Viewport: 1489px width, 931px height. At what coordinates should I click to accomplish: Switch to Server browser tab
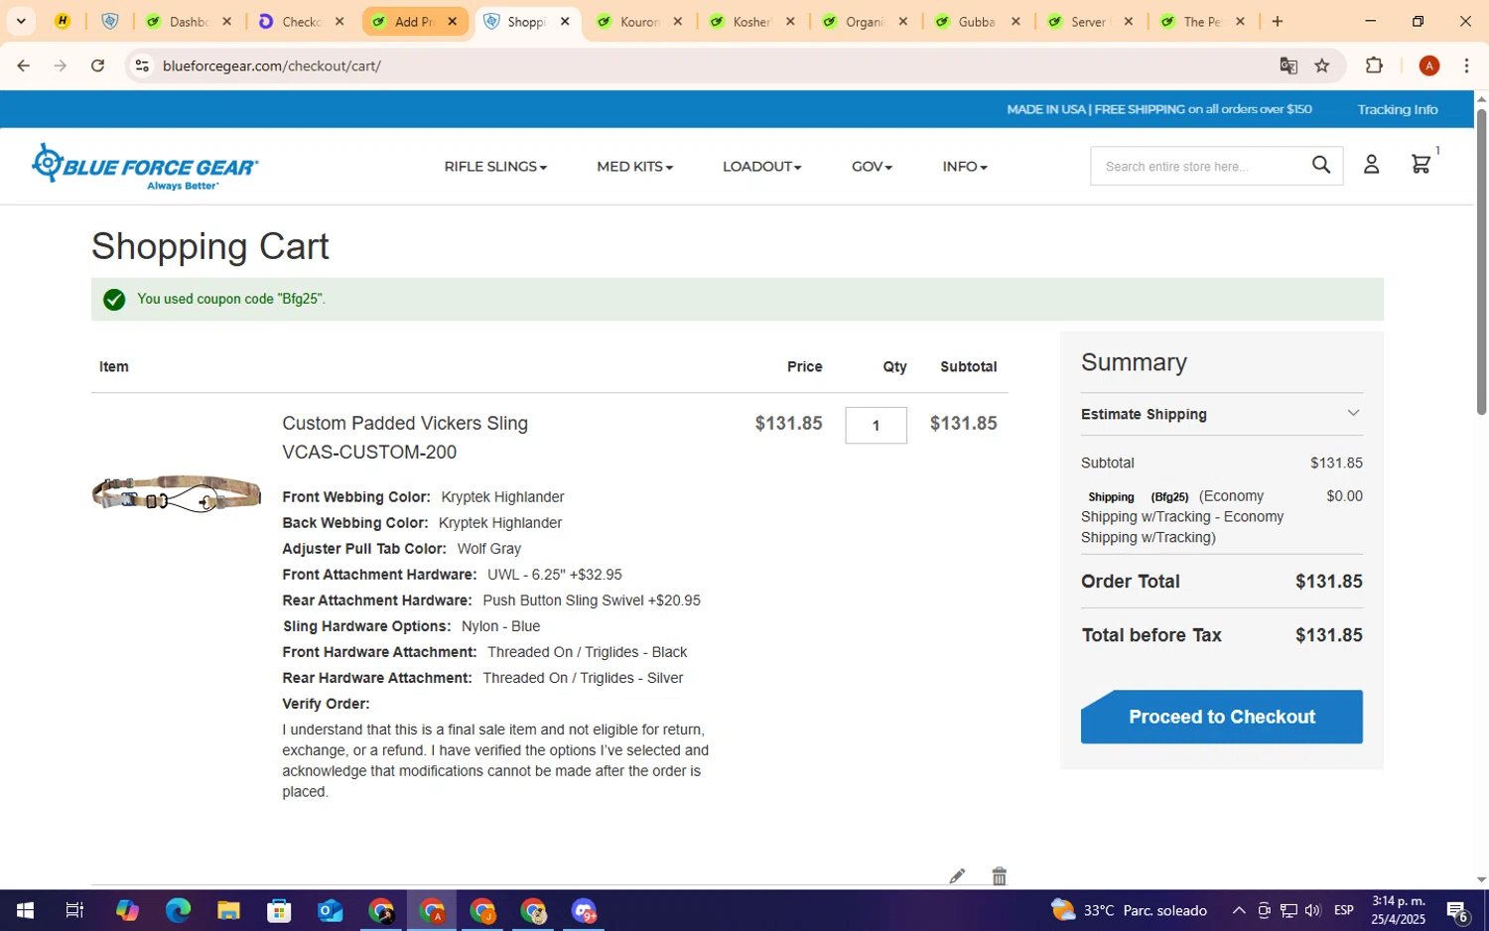pos(1089,21)
